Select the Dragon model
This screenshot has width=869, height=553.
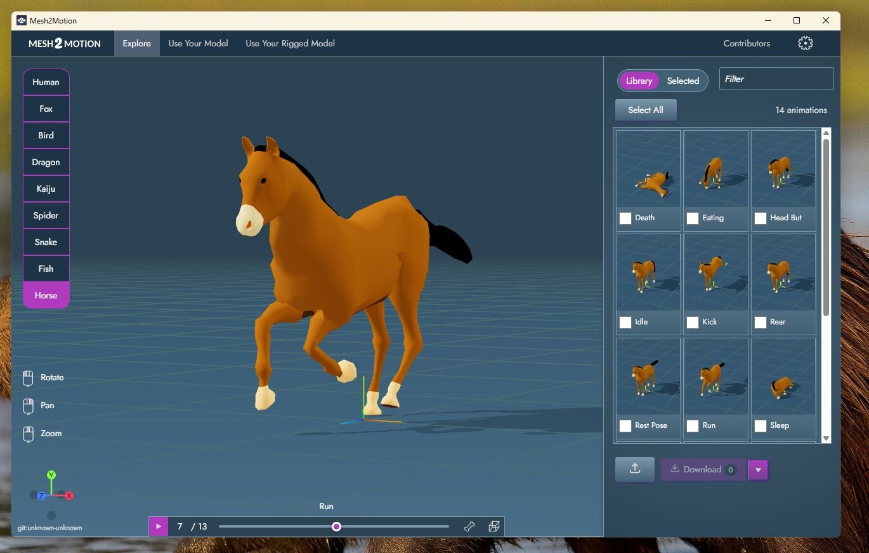click(46, 162)
